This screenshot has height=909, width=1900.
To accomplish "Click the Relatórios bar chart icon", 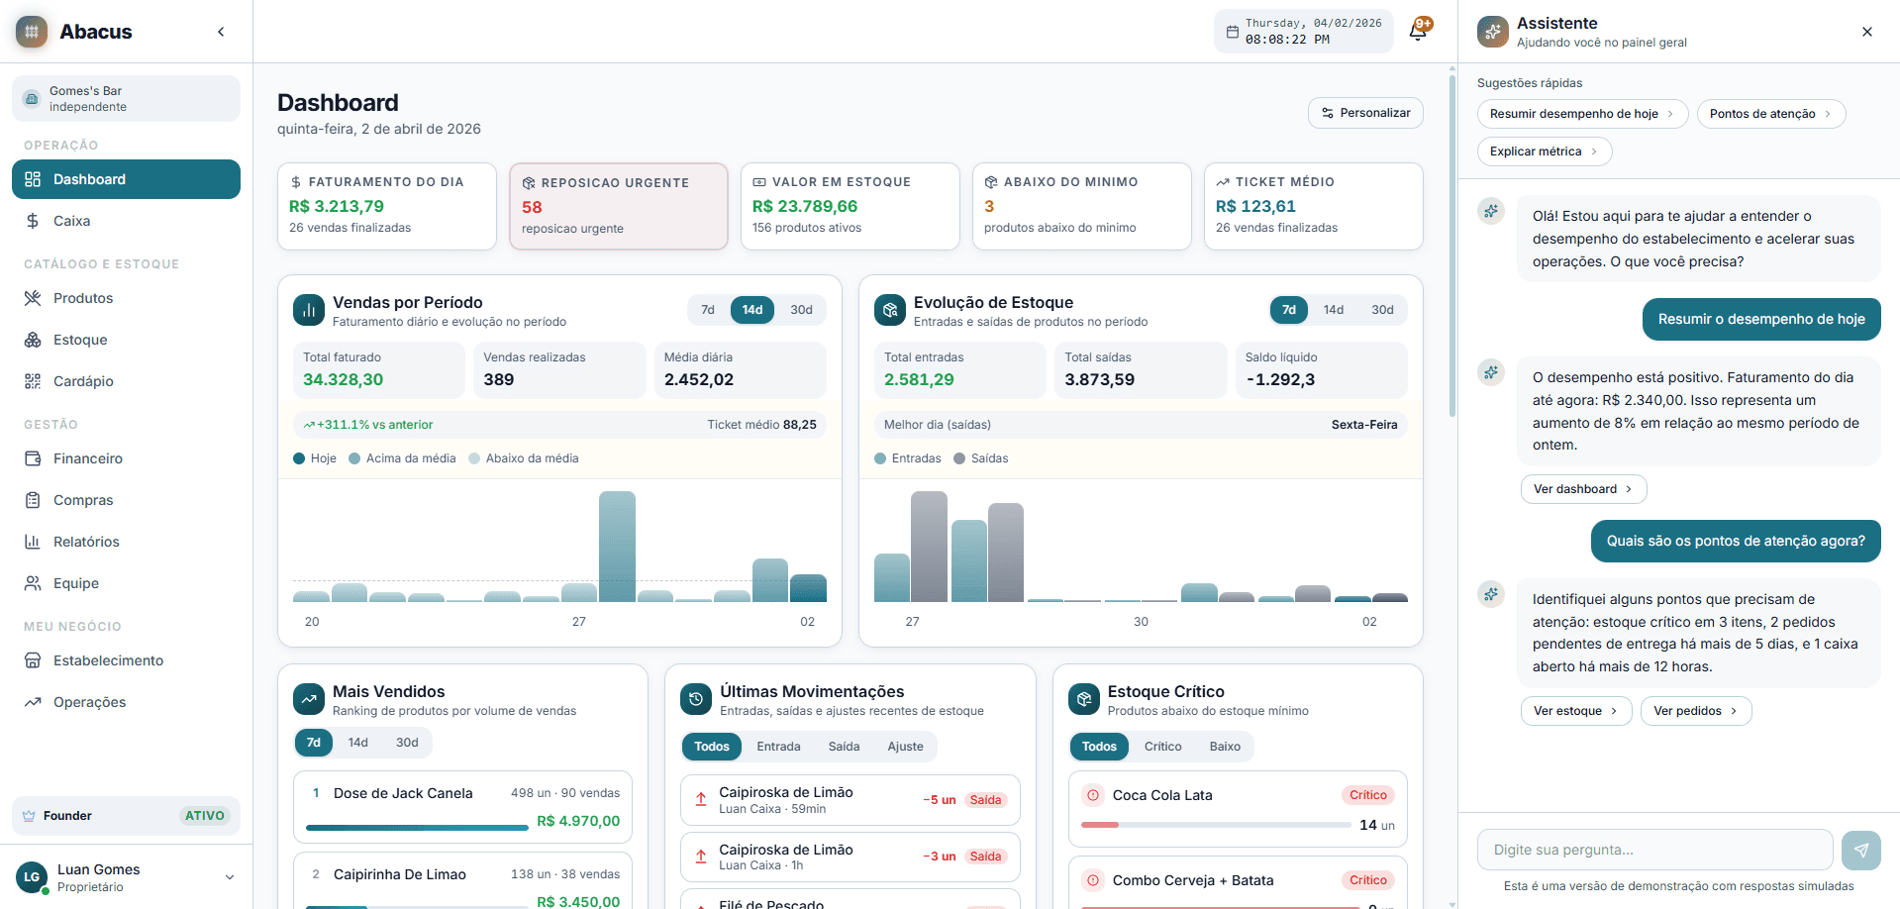I will pos(33,542).
